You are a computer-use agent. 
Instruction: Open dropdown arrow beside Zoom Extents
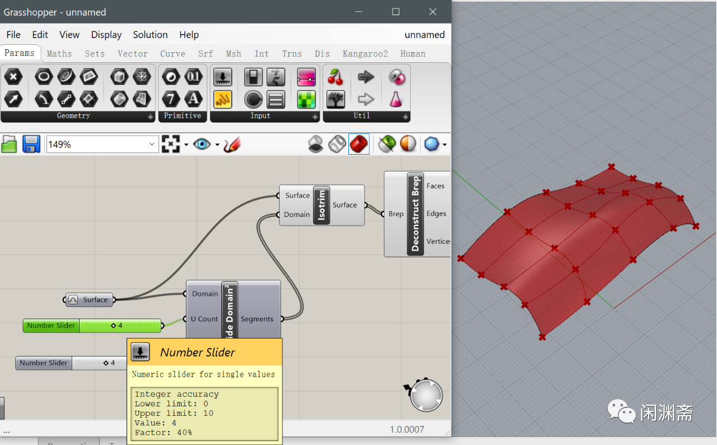(x=186, y=145)
